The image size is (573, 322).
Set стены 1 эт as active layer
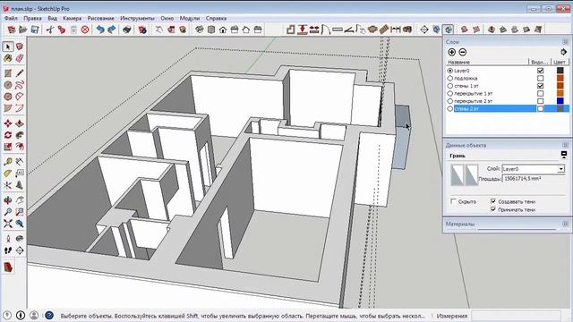(450, 86)
